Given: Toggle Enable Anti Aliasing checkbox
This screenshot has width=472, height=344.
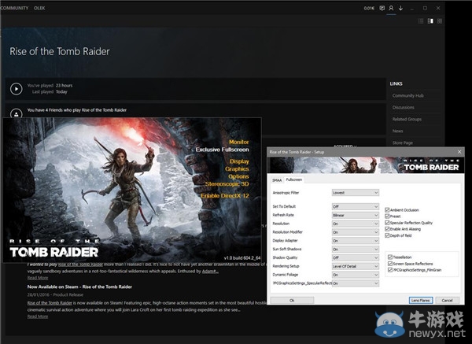Looking at the screenshot, I should 387,229.
